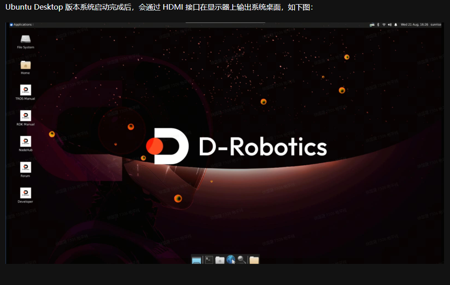Open the RDK Manual shortcut
The image size is (450, 285).
[25, 116]
